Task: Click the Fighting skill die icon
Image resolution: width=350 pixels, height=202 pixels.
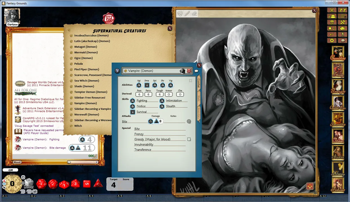Action: tap(133, 100)
